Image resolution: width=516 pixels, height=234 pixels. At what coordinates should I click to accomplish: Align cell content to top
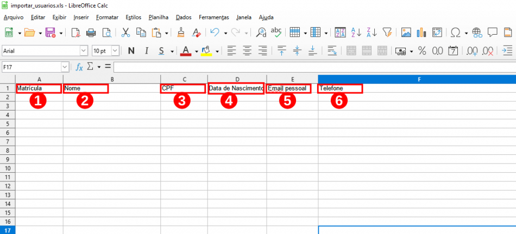pyautogui.click(x=281, y=51)
